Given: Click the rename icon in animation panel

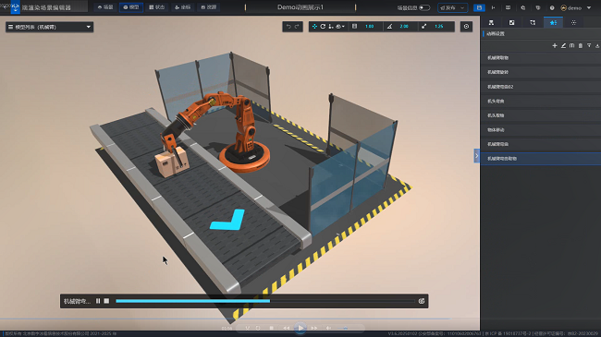Looking at the screenshot, I should pos(571,45).
